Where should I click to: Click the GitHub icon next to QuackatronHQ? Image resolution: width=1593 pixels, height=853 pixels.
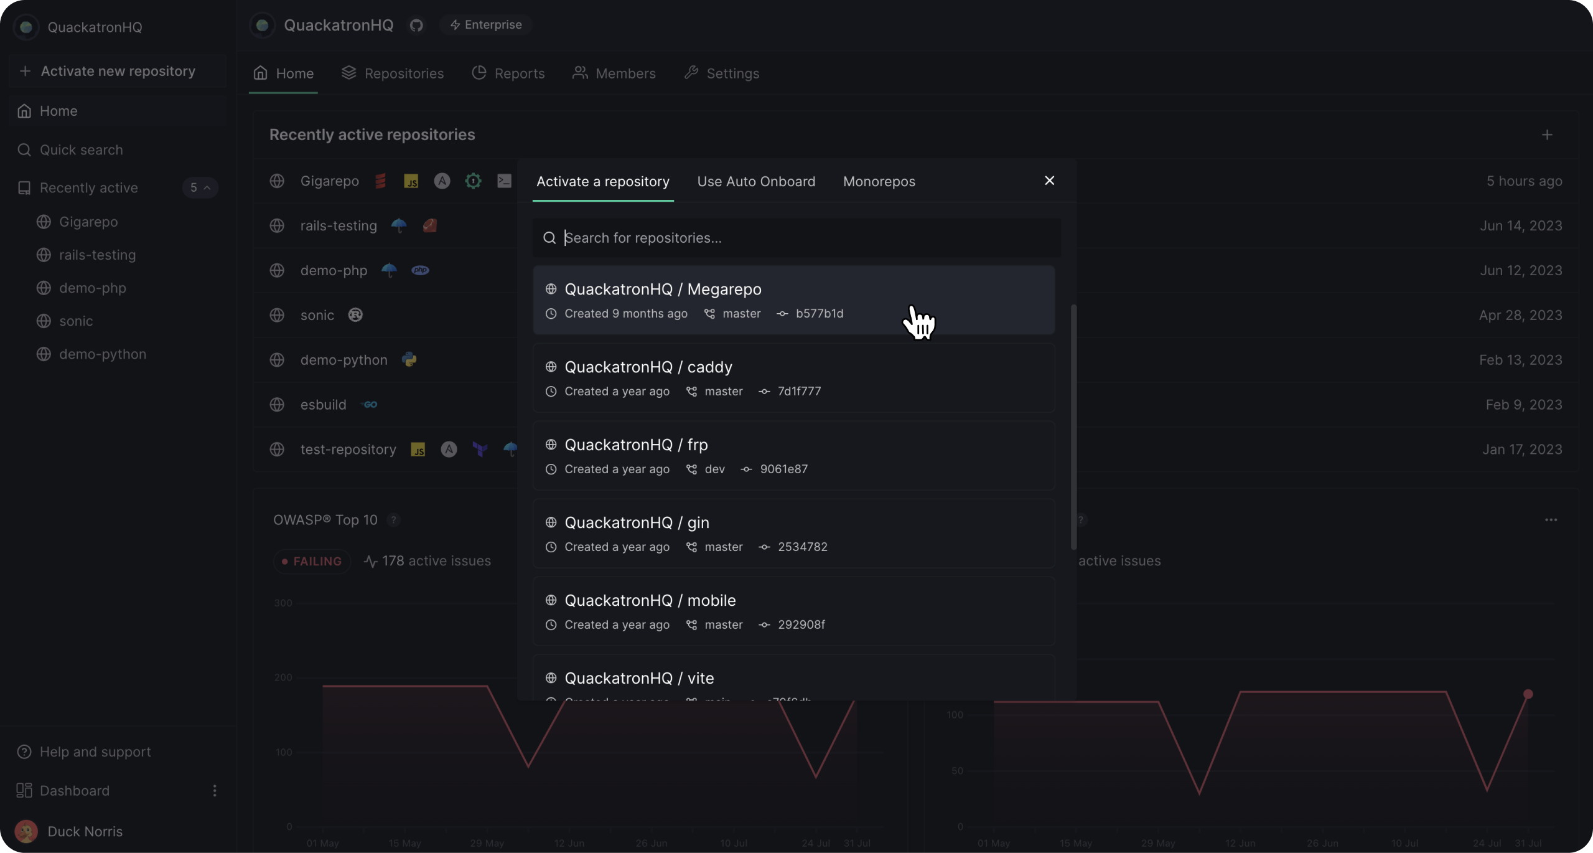pos(416,26)
